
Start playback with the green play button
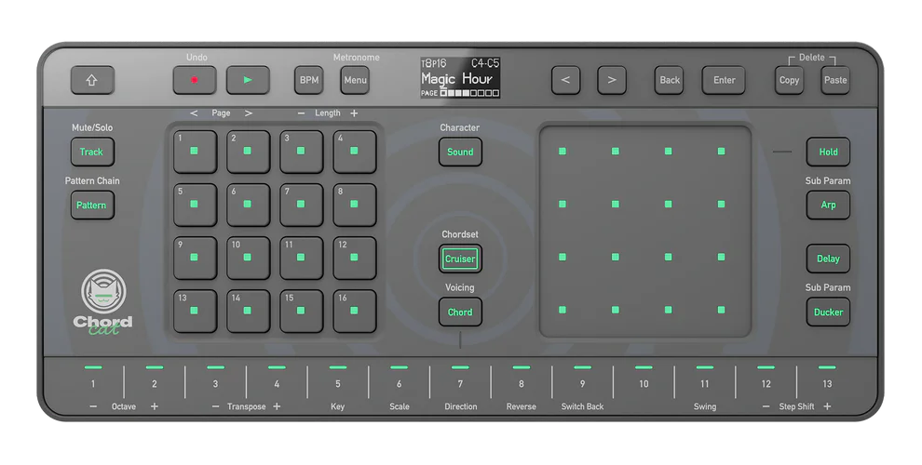(x=248, y=80)
